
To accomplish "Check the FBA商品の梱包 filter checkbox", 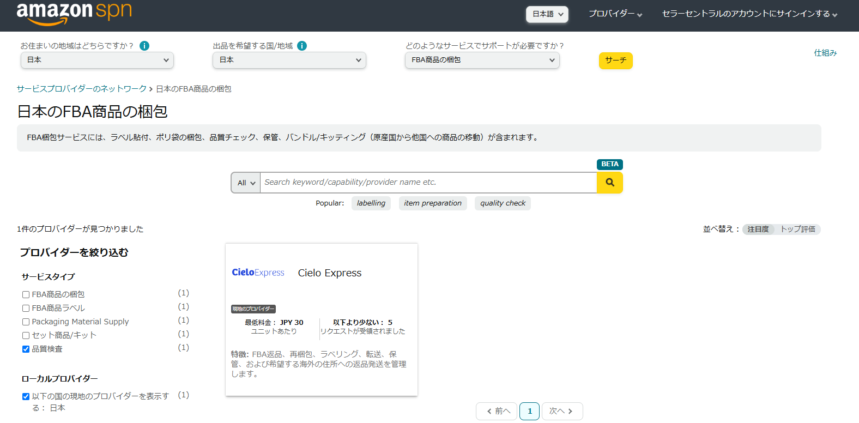I will [x=26, y=295].
